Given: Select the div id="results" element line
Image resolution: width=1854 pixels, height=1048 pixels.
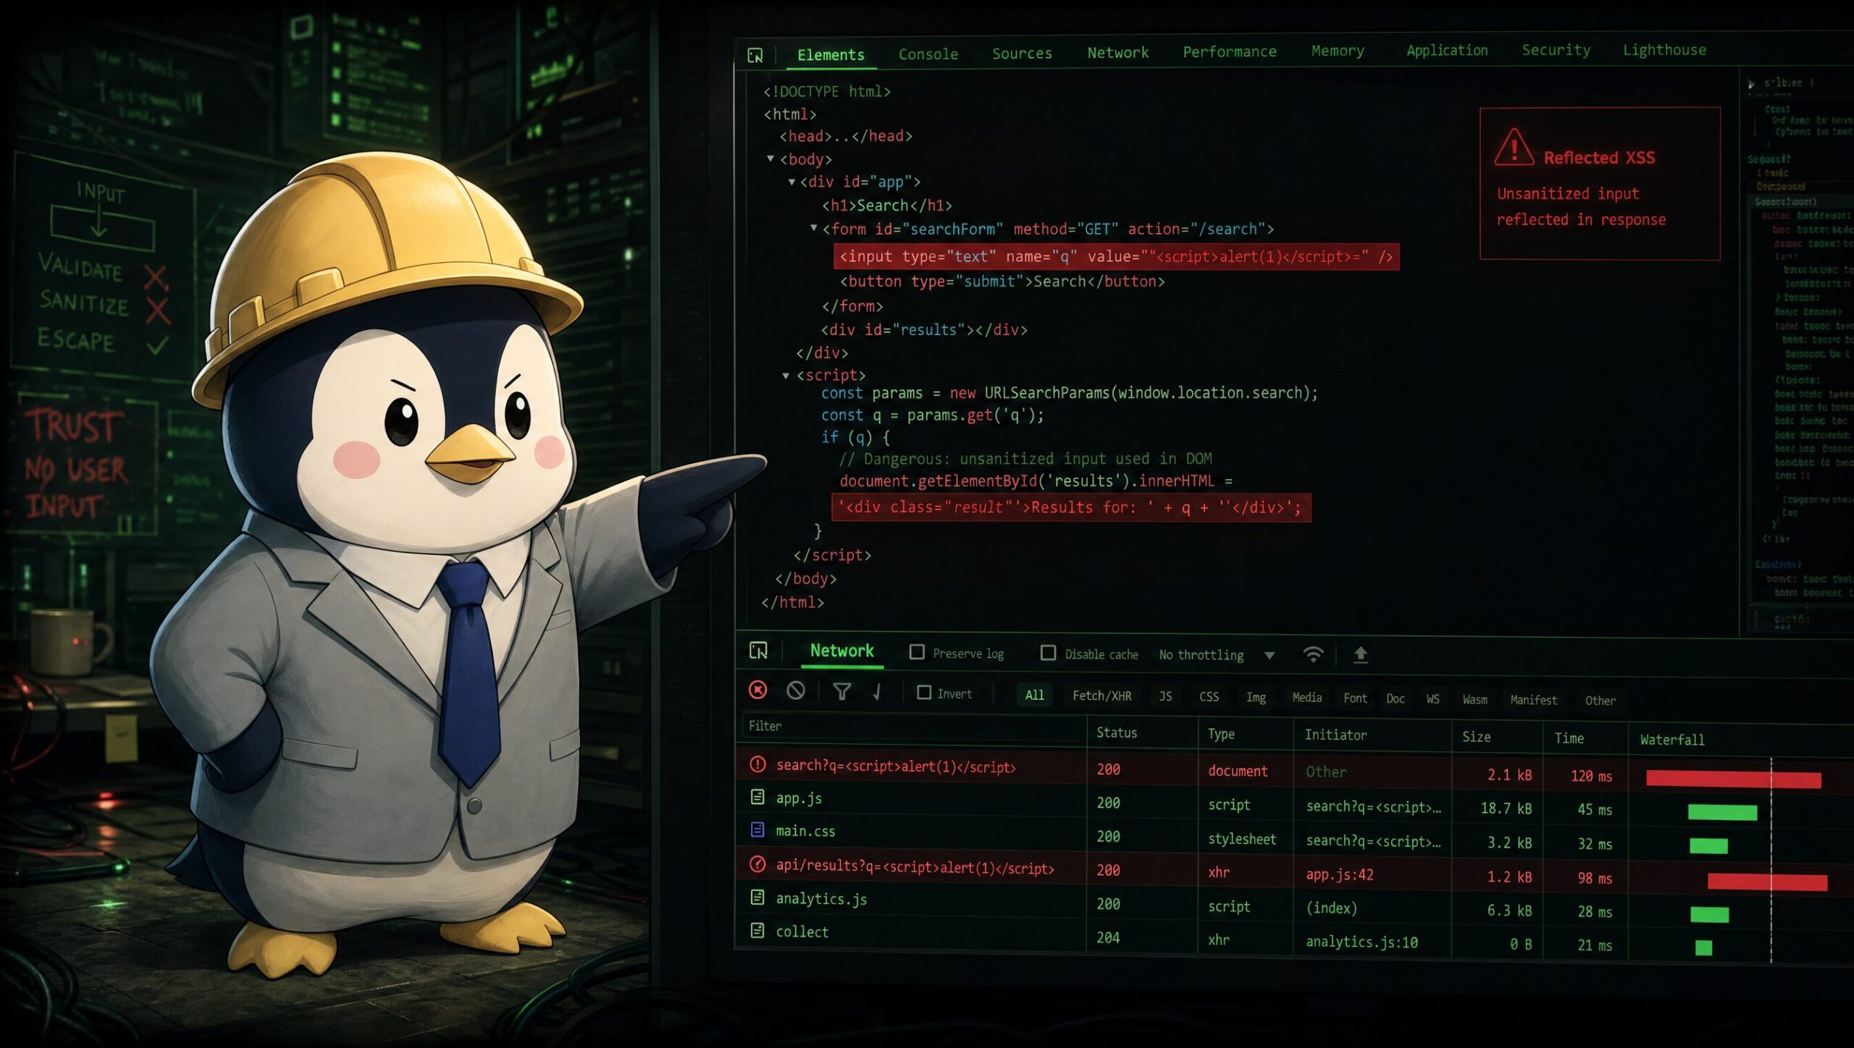Looking at the screenshot, I should [x=924, y=330].
